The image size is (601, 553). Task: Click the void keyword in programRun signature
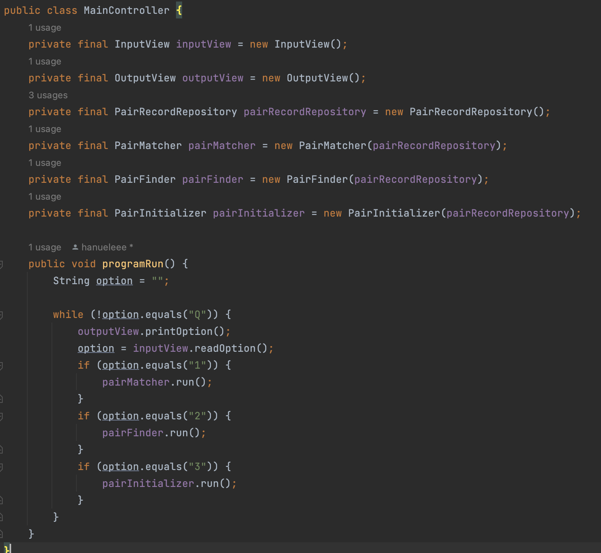point(84,264)
